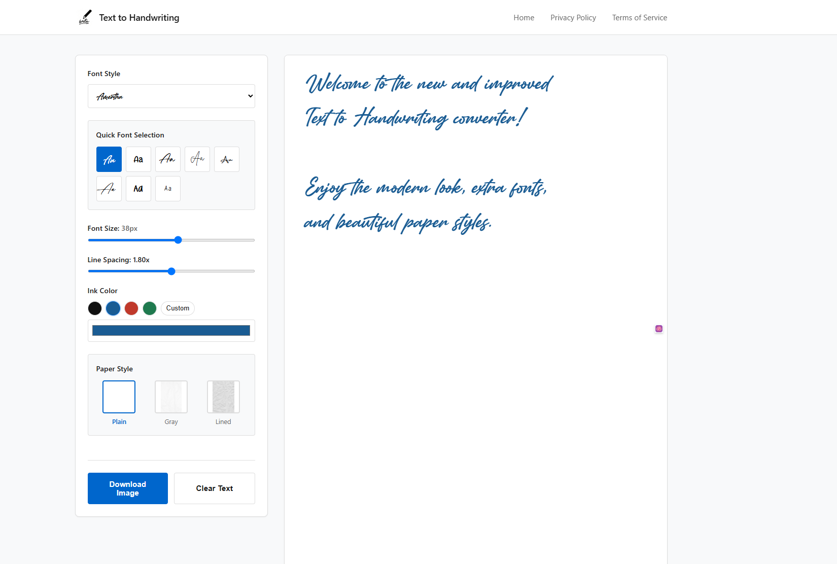Click the quill pen logo icon
This screenshot has height=564, width=837.
pos(85,17)
